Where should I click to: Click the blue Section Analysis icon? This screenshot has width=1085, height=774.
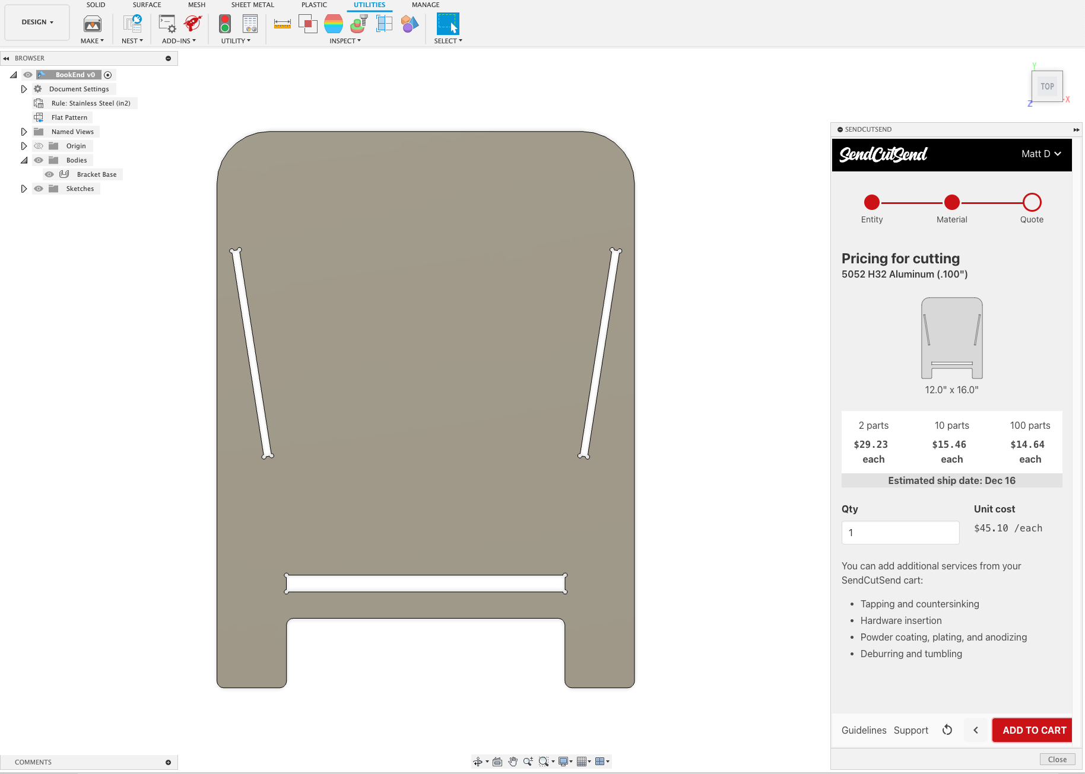[x=385, y=24]
